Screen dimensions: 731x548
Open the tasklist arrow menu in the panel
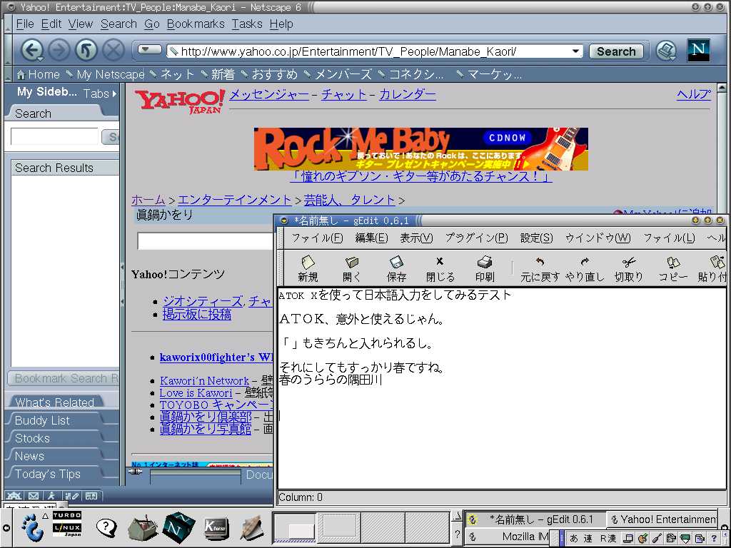click(457, 517)
